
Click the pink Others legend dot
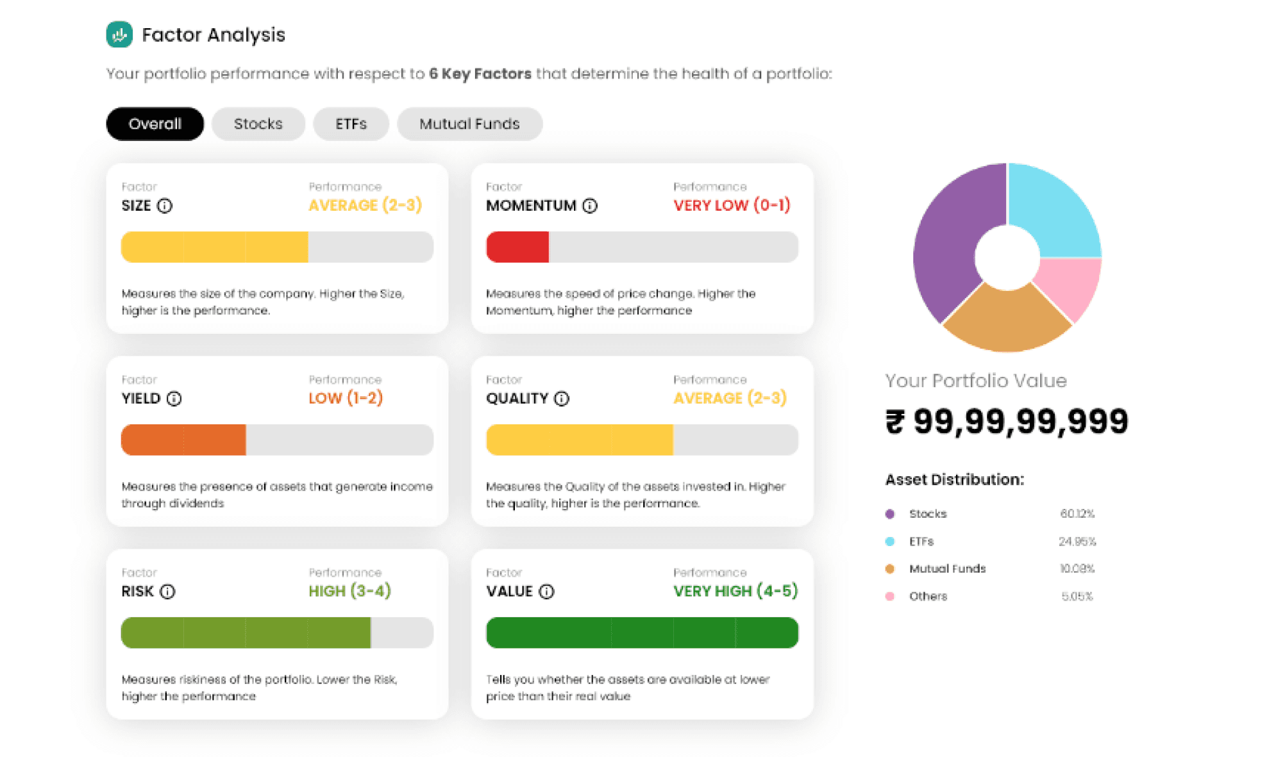pyautogui.click(x=890, y=596)
